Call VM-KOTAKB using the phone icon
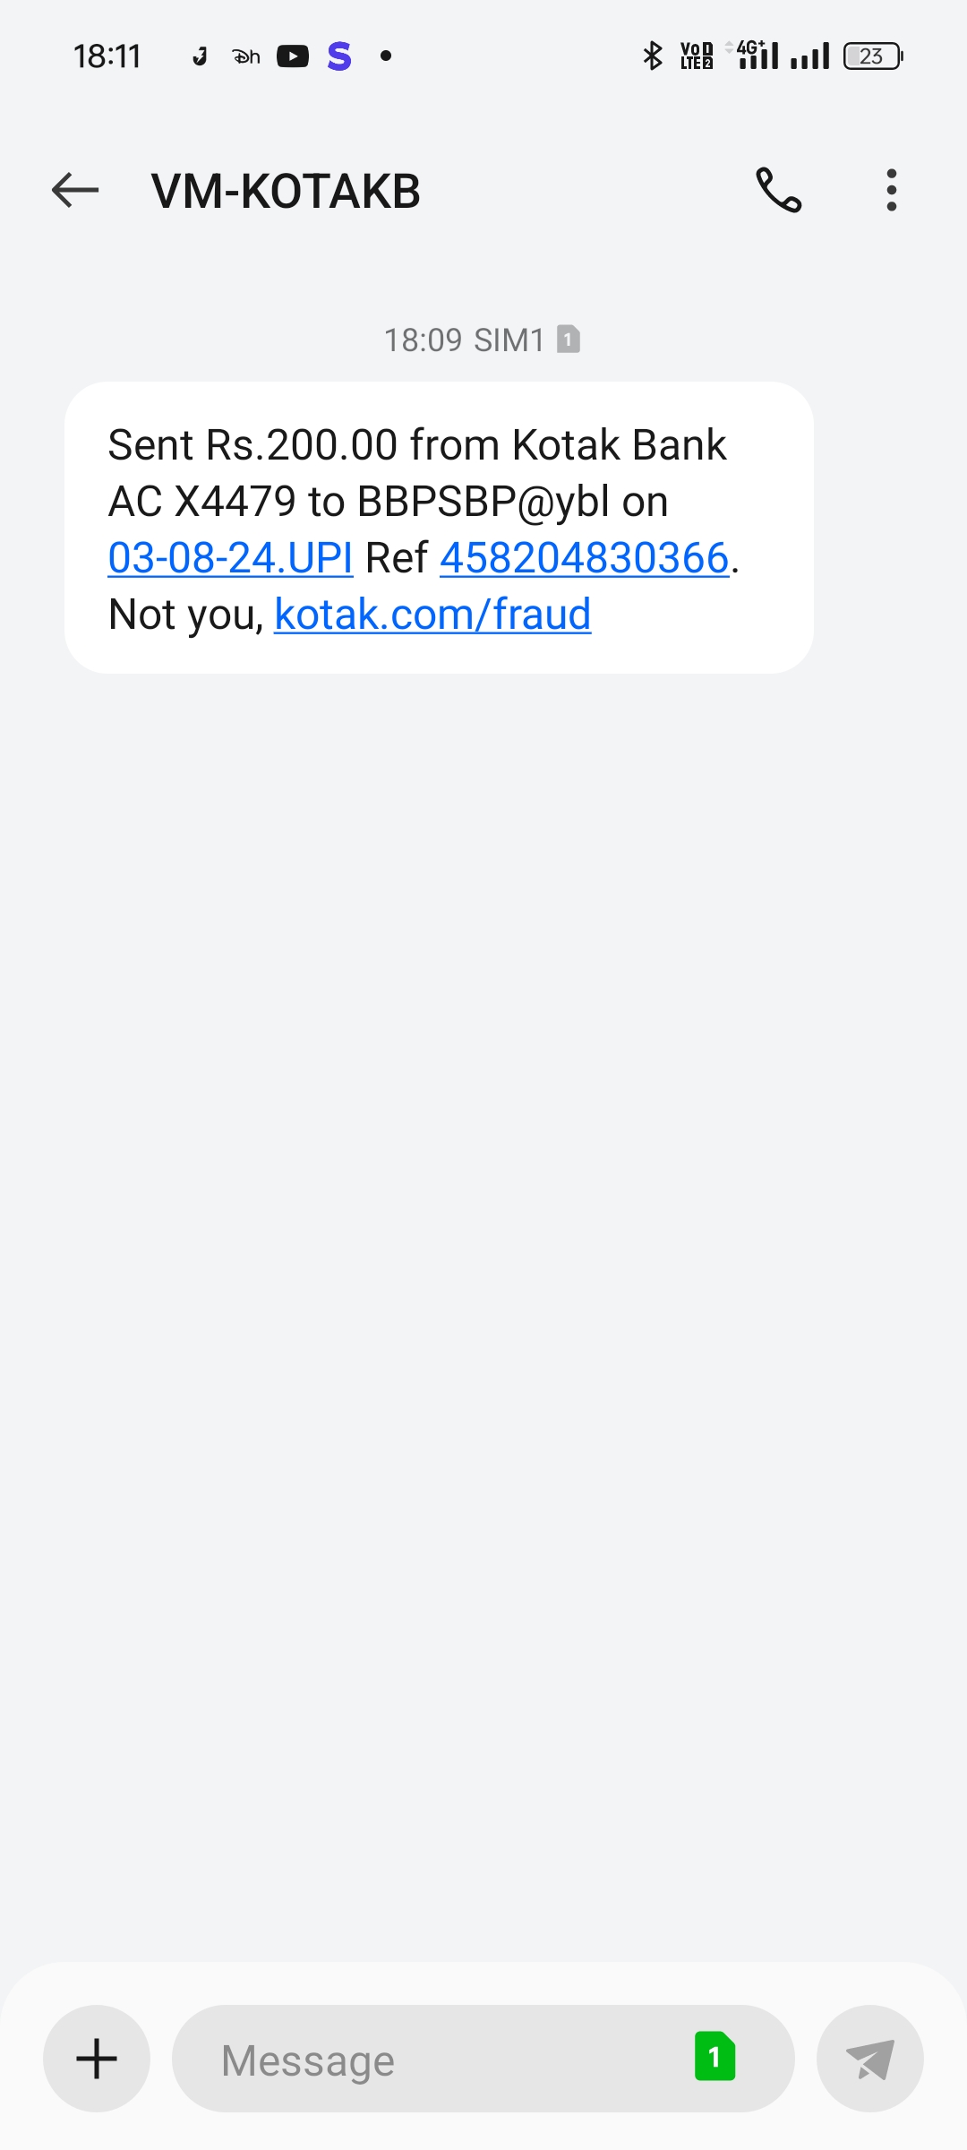Screen dimensions: 967x2150 pyautogui.click(x=778, y=190)
